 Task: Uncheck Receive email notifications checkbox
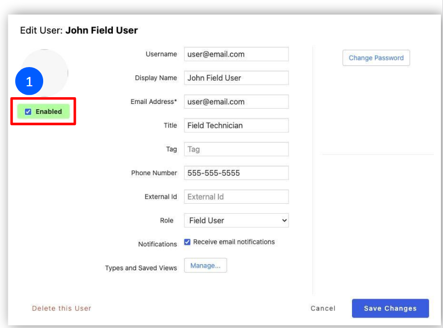188,242
